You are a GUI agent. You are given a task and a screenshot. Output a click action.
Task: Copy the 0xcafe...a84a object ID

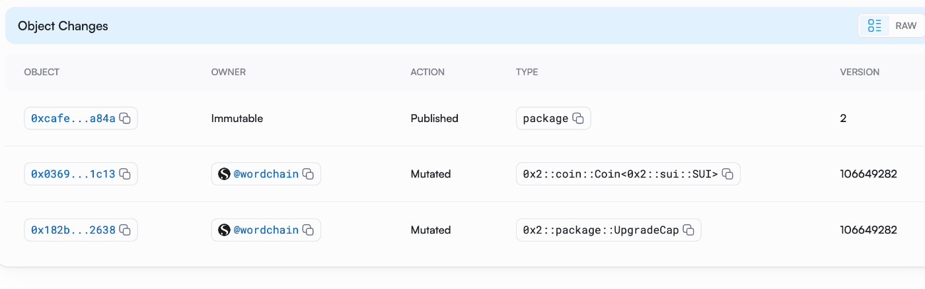click(x=125, y=119)
